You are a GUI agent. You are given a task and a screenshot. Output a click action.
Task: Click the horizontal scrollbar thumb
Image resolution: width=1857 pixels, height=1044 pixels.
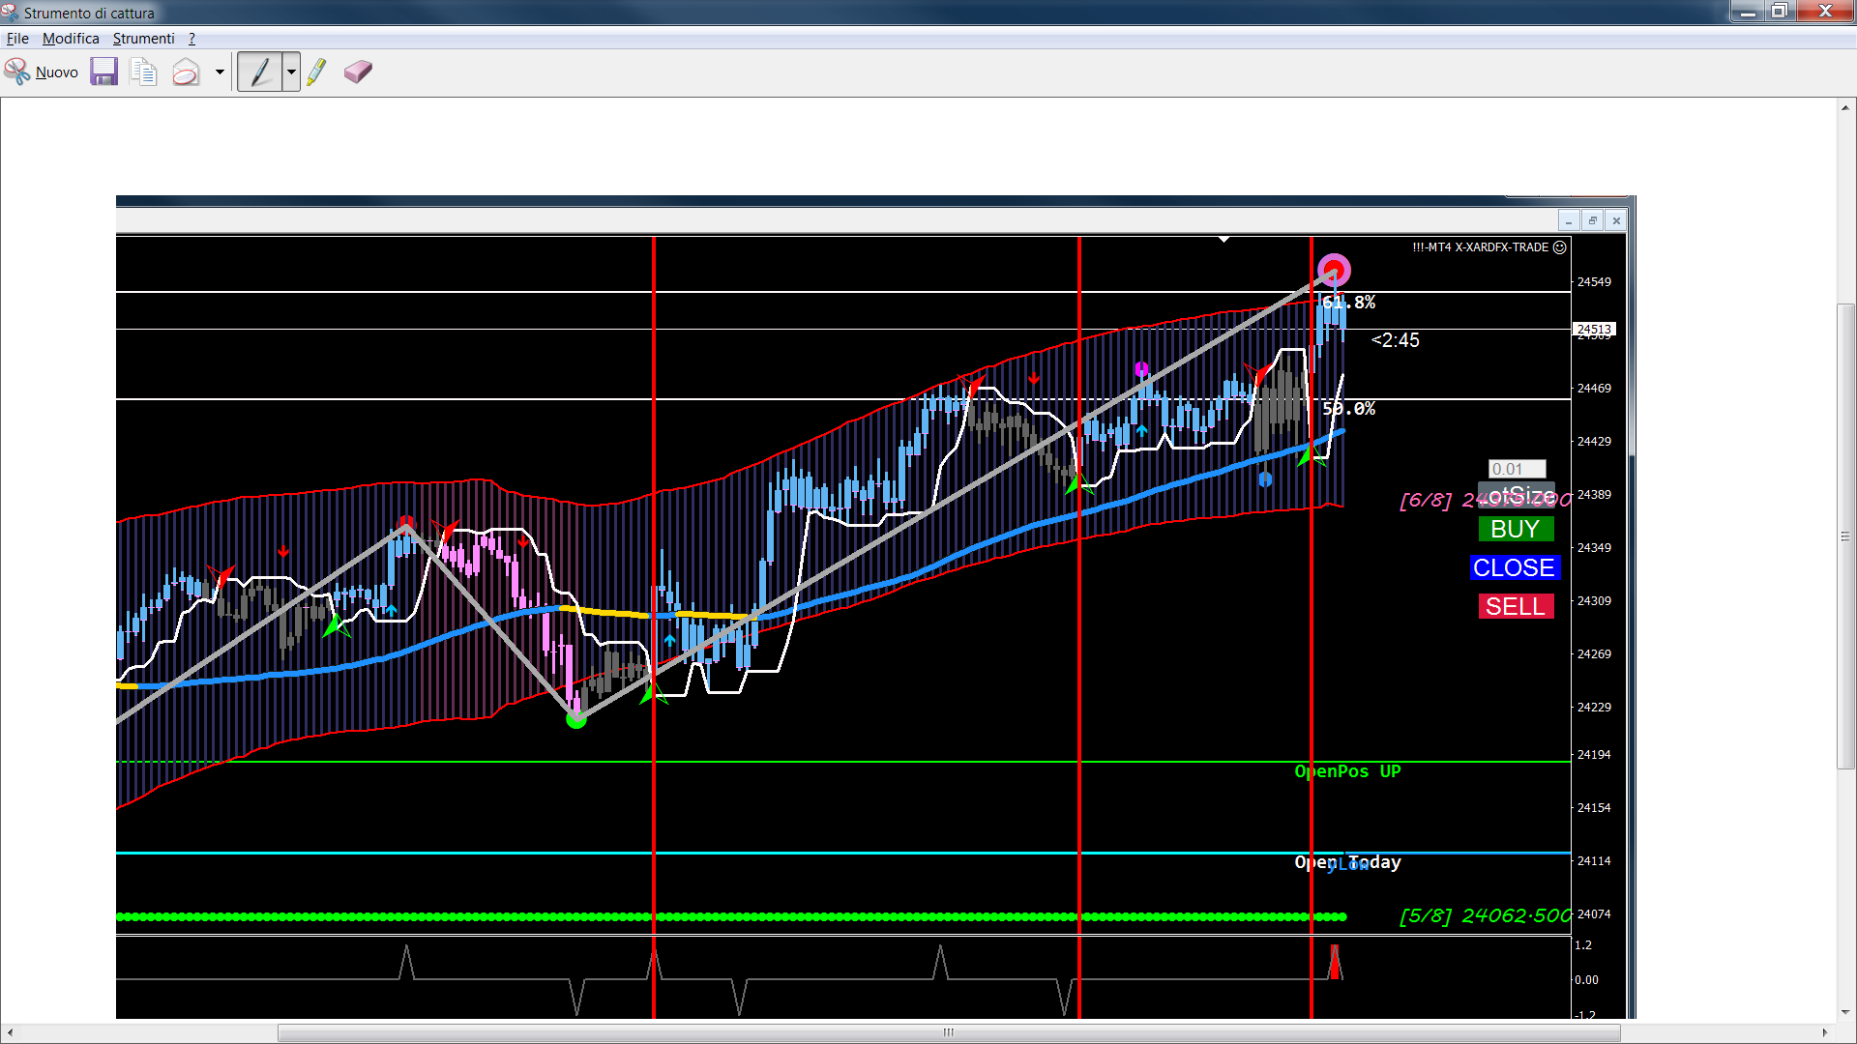tap(948, 1032)
